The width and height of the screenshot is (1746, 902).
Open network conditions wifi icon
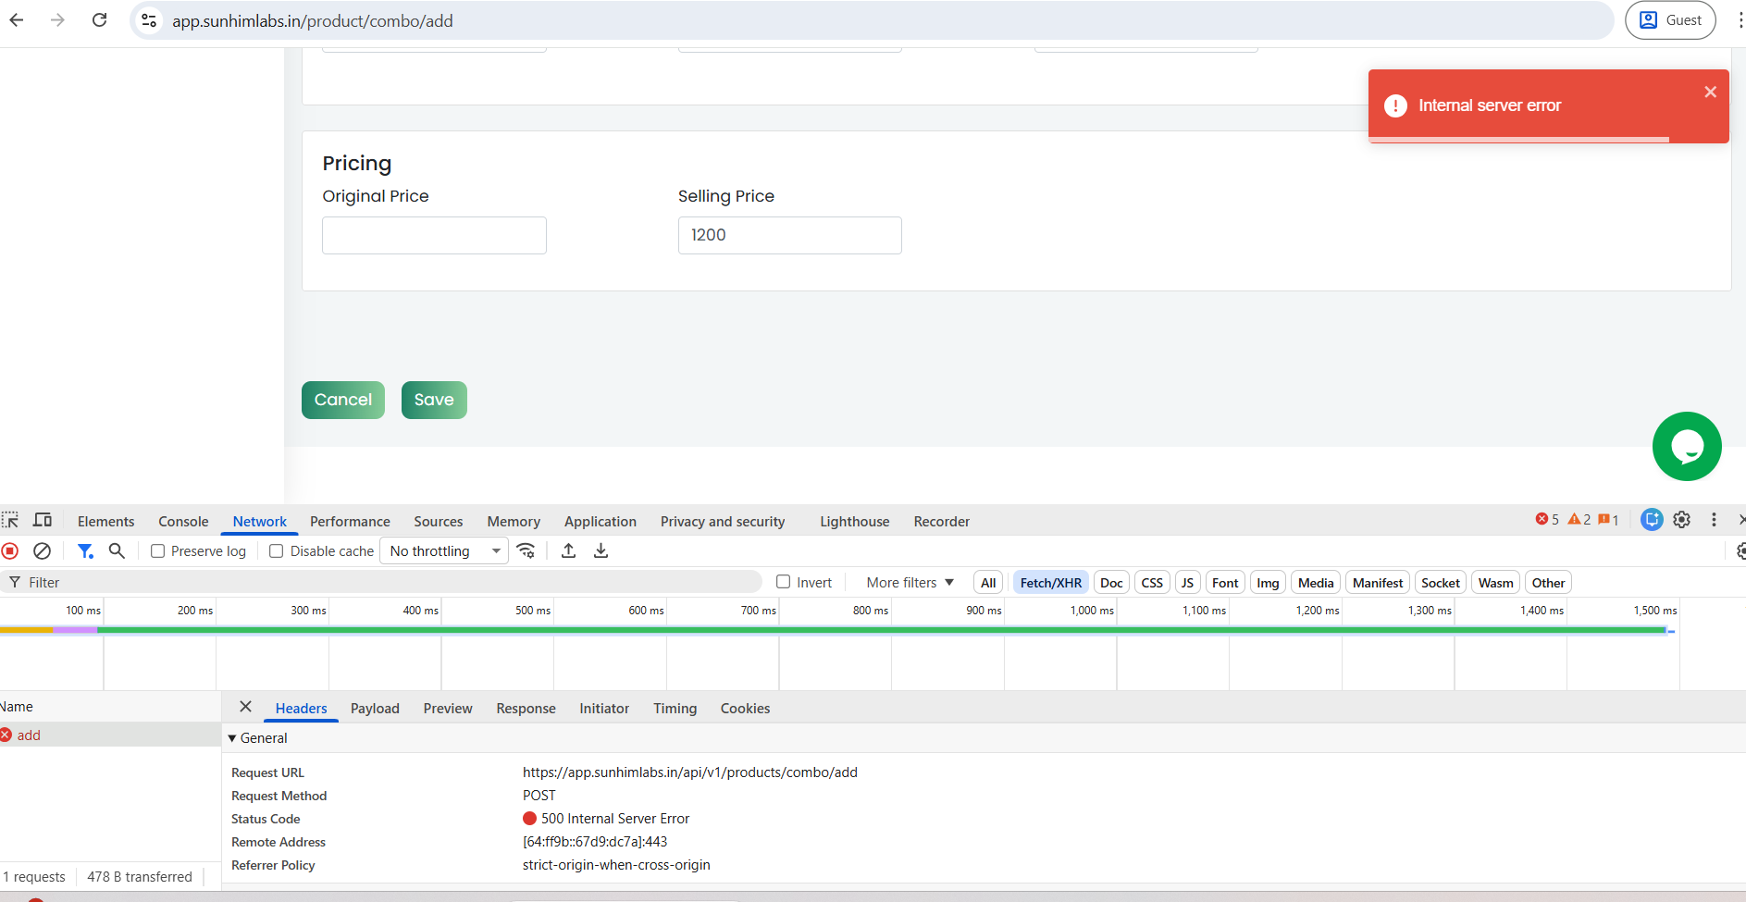[x=526, y=551]
